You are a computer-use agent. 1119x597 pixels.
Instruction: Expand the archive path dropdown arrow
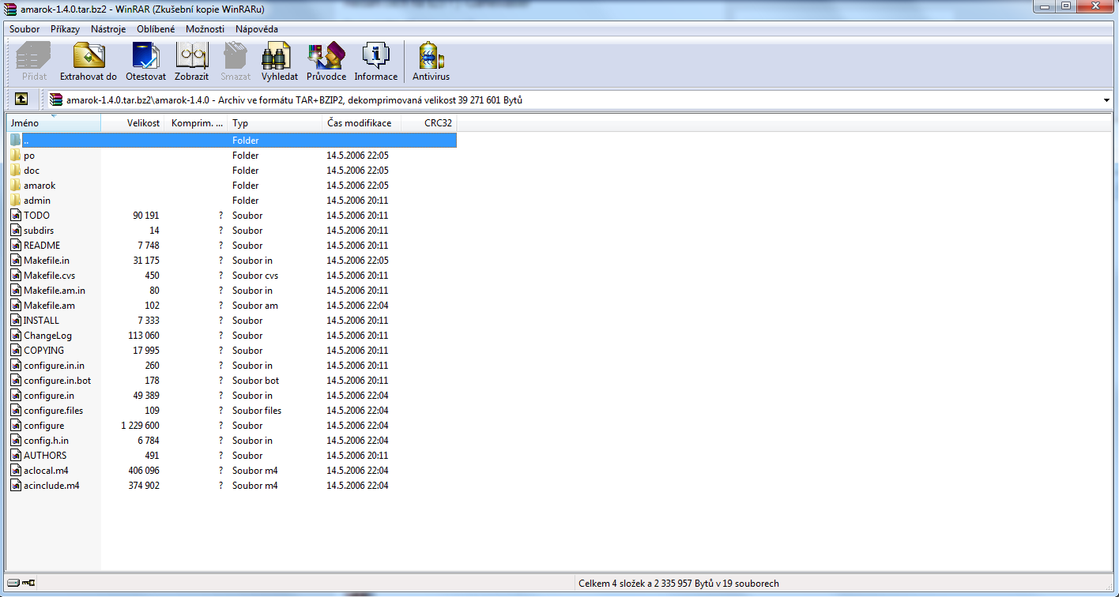coord(1107,100)
